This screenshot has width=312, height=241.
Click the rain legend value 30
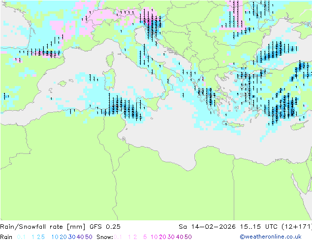click(72, 237)
